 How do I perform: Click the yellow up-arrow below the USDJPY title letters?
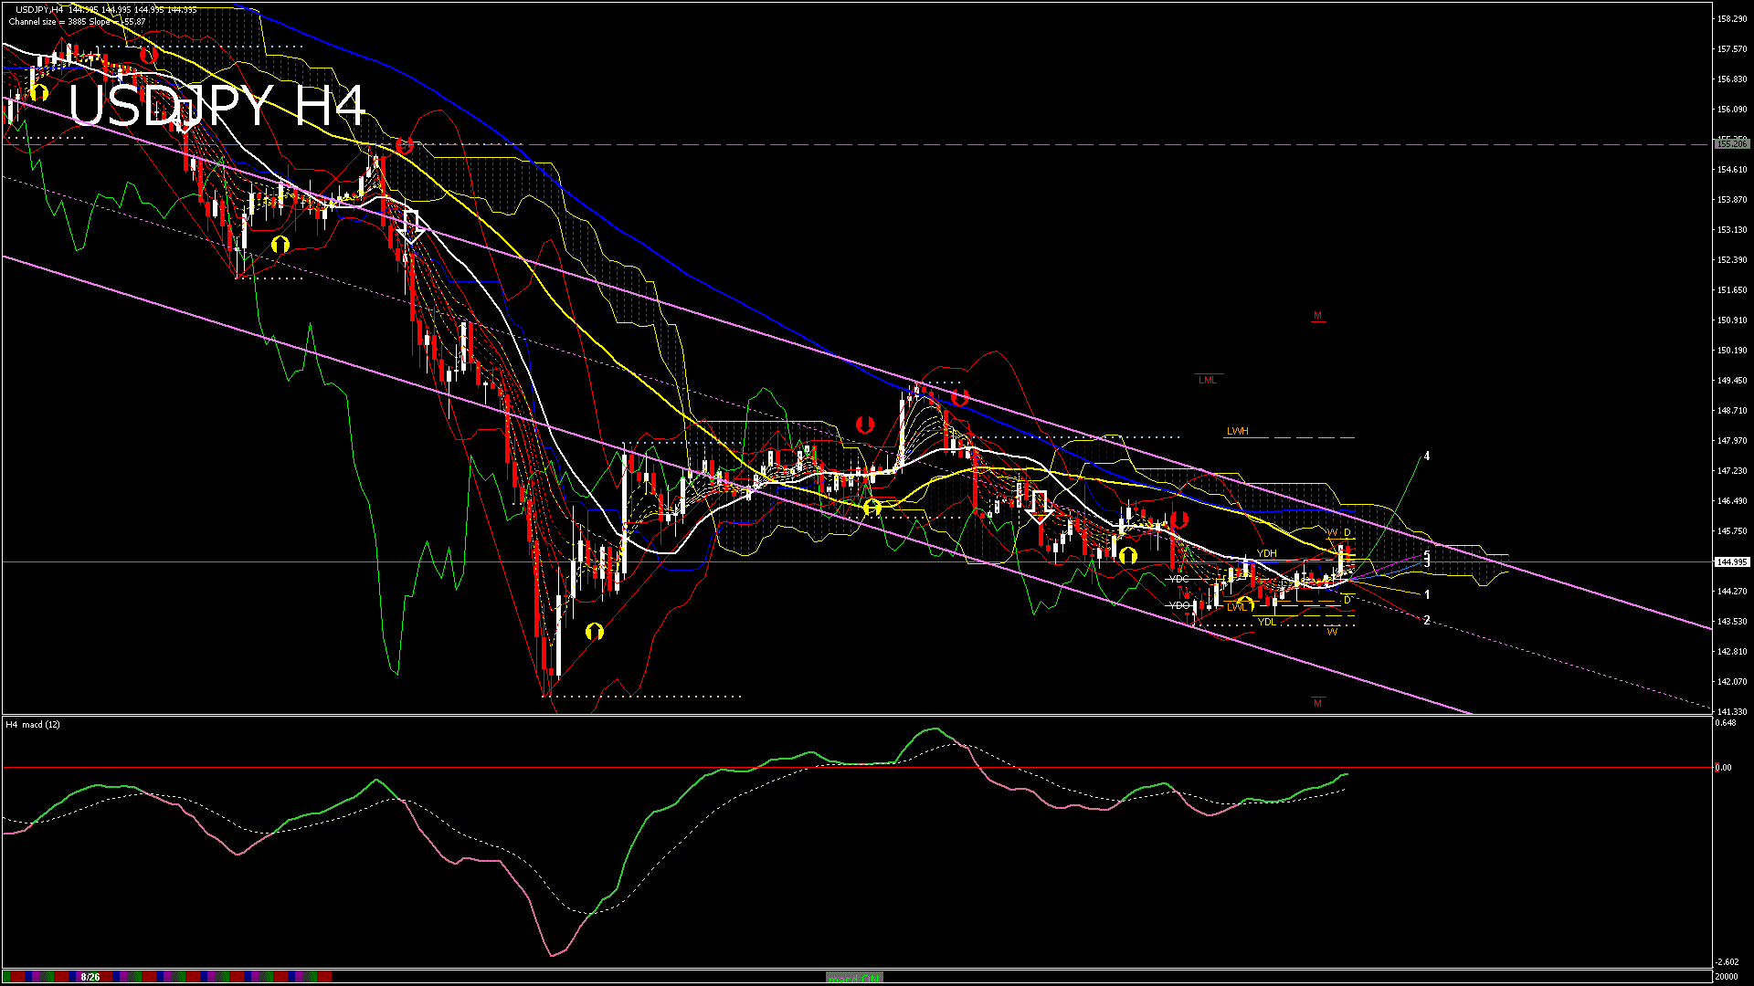(280, 245)
